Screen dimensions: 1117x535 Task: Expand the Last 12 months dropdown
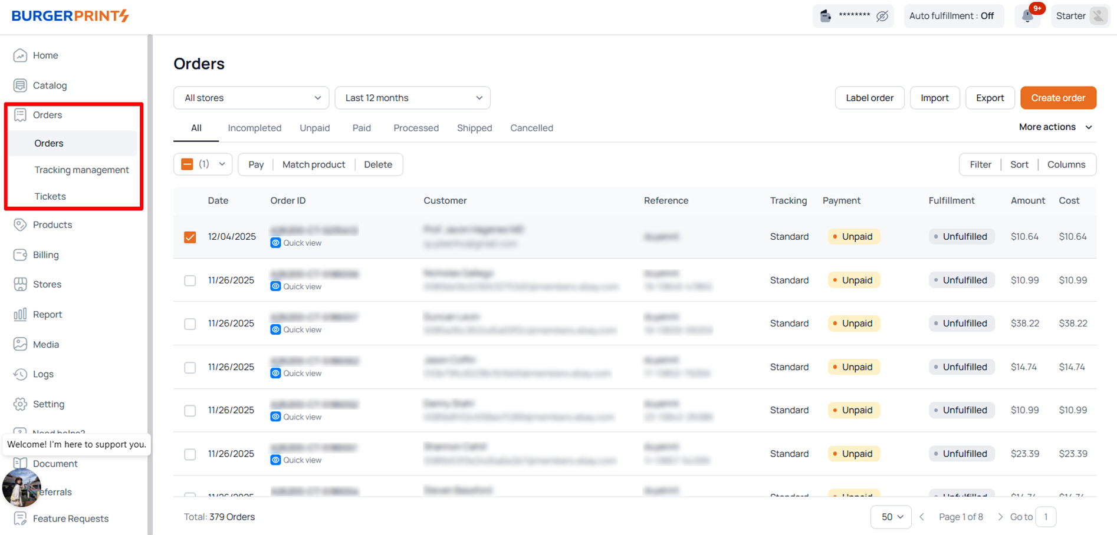(412, 98)
